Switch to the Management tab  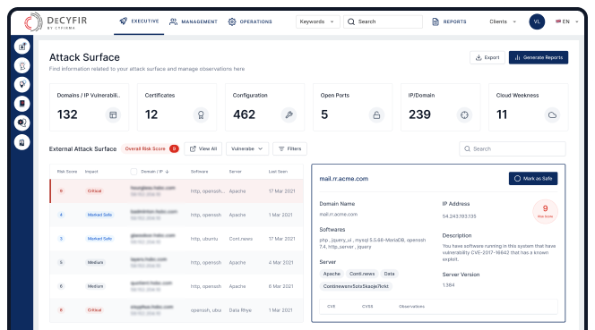(x=194, y=21)
